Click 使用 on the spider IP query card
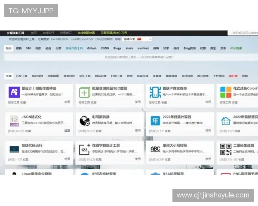Image resolution: width=258 pixels, height=206 pixels. (x=208, y=102)
